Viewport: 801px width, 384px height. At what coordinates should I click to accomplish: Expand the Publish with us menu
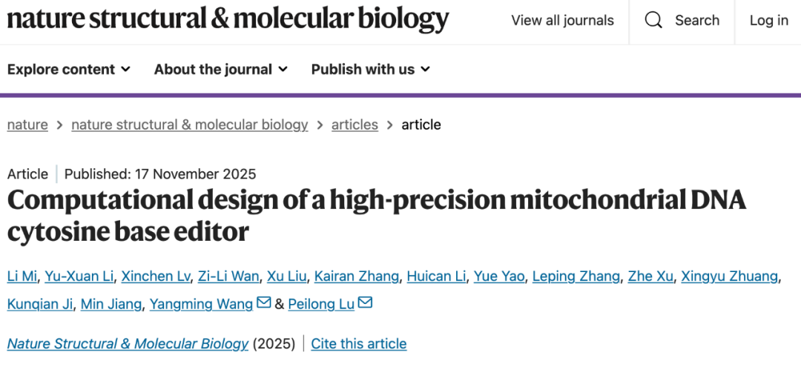pos(370,69)
